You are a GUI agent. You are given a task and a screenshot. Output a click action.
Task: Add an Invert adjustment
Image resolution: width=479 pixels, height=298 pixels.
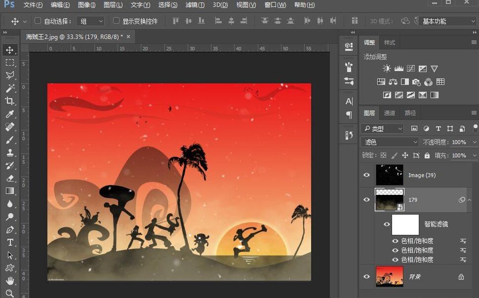point(387,95)
